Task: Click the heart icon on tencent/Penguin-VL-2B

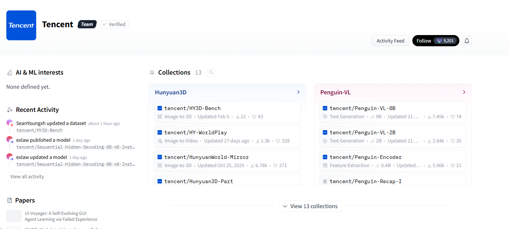Action: (x=453, y=141)
